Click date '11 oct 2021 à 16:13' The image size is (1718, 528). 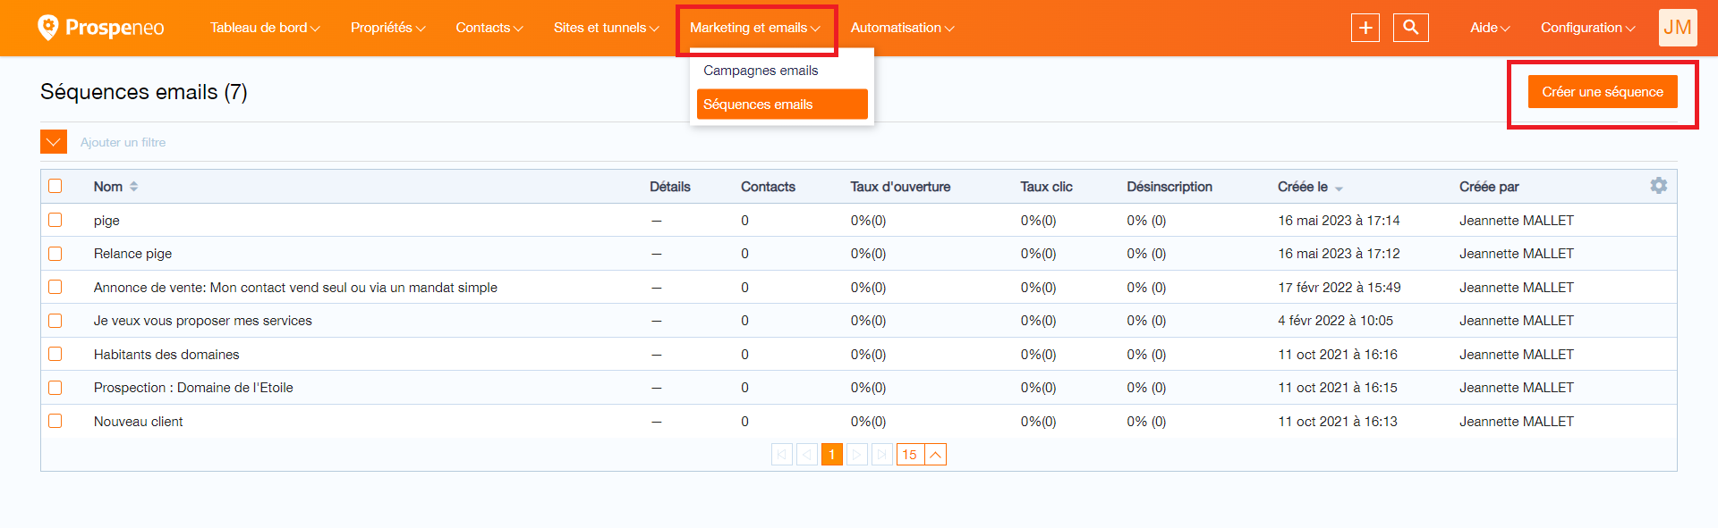1338,422
